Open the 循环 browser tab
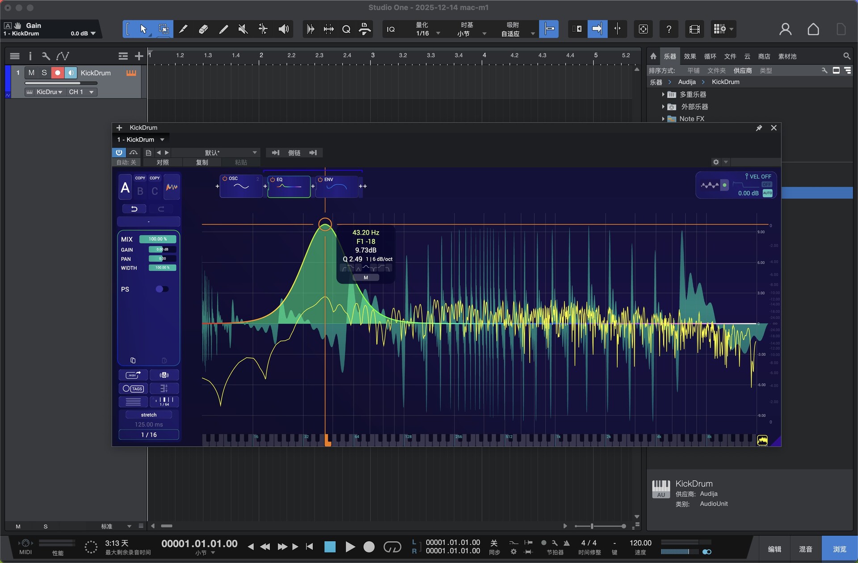Image resolution: width=858 pixels, height=563 pixels. point(710,56)
